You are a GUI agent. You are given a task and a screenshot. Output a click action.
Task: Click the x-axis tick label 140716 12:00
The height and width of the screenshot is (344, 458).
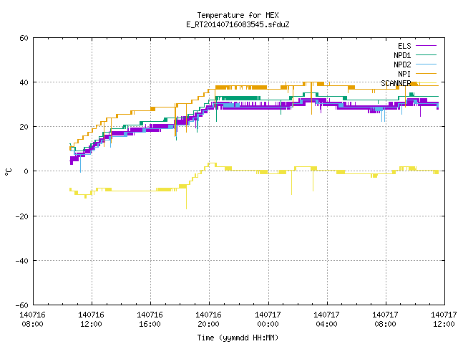pos(91,320)
